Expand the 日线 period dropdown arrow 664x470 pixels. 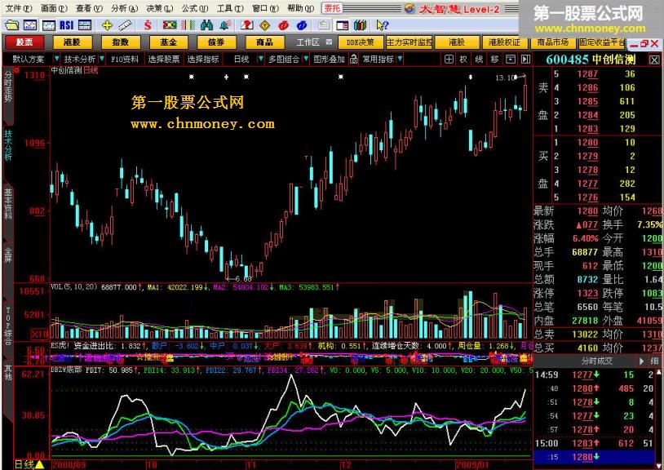point(261,59)
